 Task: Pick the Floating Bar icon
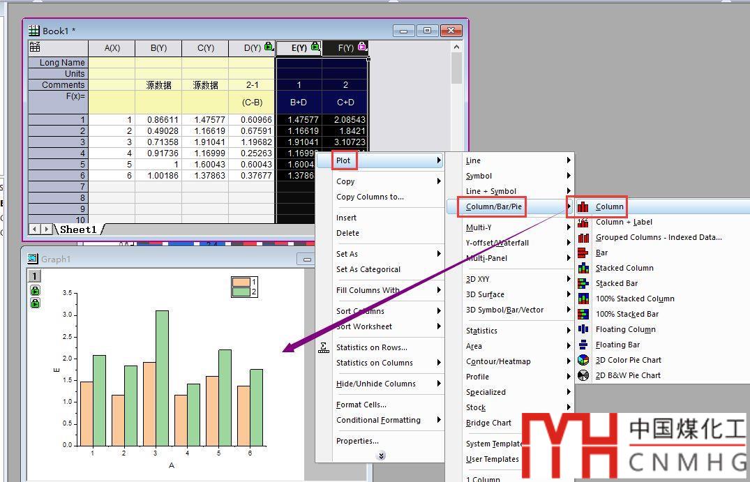tap(583, 345)
